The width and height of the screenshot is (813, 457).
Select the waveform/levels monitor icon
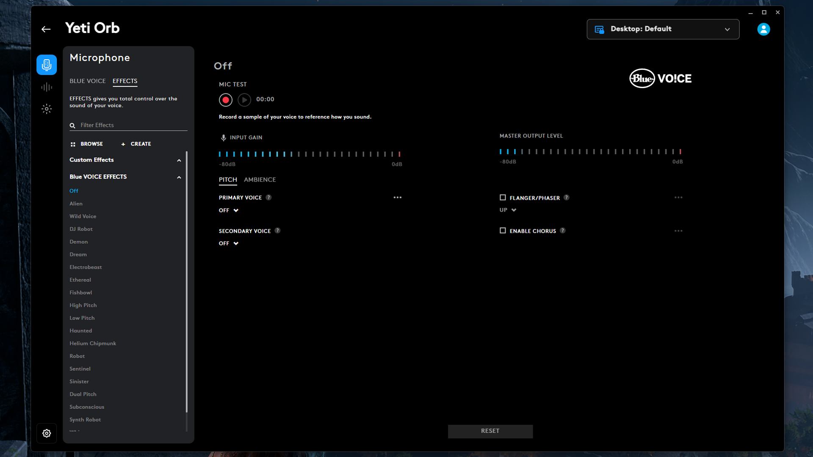click(46, 87)
